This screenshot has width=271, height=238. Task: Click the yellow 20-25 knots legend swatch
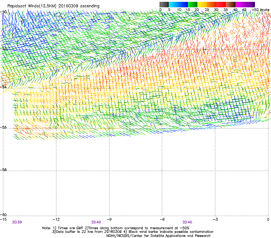pyautogui.click(x=202, y=4)
